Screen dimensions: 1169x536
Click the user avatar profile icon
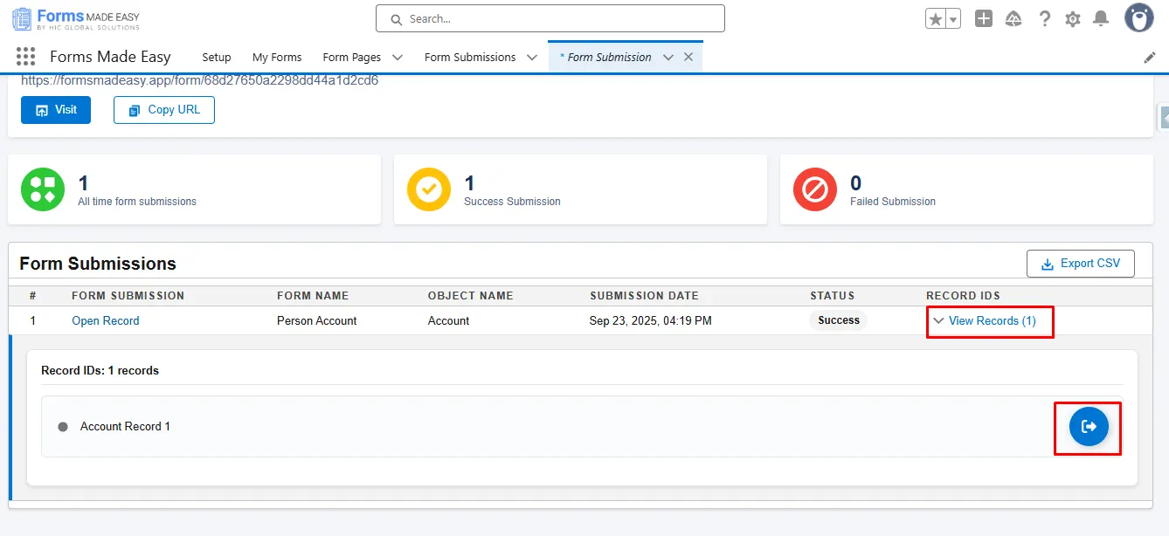click(1138, 17)
